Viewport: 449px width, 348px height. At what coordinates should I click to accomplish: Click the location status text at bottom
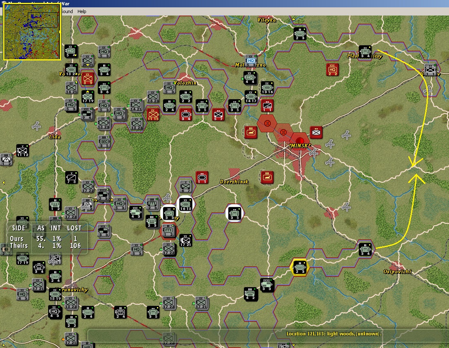coord(334,334)
